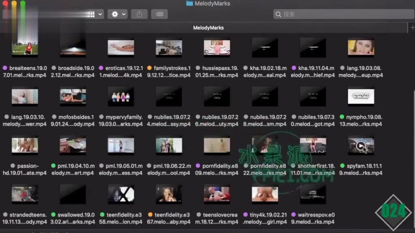Select thumbnail of brealteens.19.07.01 file
Image resolution: width=415 pixels, height=233 pixels.
pos(25,47)
